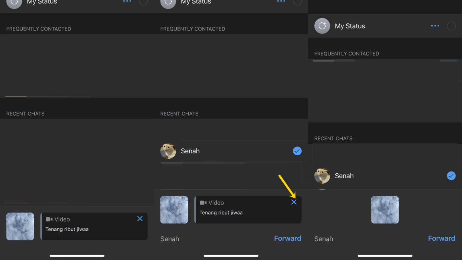Screen dimensions: 462x260
Task: Open My Status options dots in the rightmost screen
Action: (435, 26)
